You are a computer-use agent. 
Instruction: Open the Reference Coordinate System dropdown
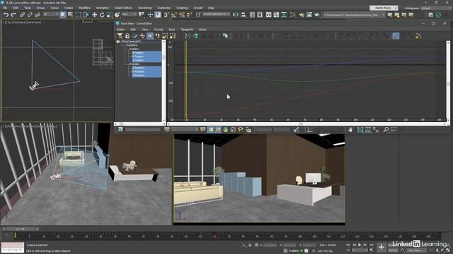(129, 14)
